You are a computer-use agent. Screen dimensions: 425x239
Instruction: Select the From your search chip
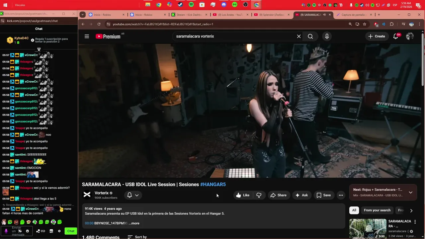pyautogui.click(x=377, y=210)
